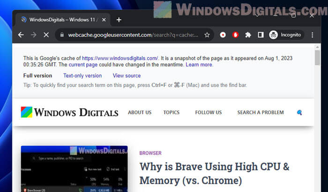328x192 pixels.
Task: Open the Brave High CPU article title
Action: (x=215, y=174)
